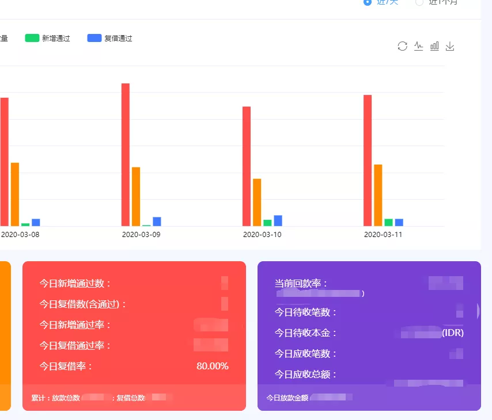This screenshot has width=492, height=420.
Task: Click the date label 2020-03-09
Action: (141, 234)
